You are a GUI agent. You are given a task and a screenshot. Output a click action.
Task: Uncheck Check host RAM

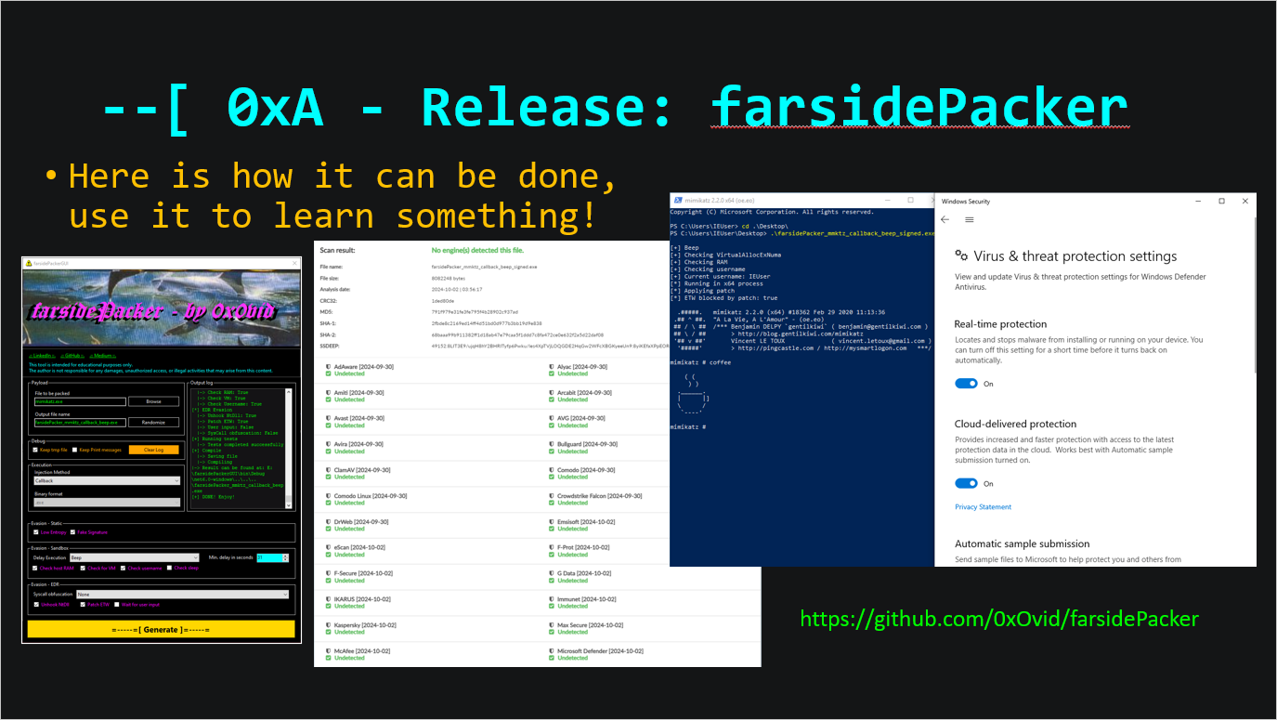pos(35,569)
